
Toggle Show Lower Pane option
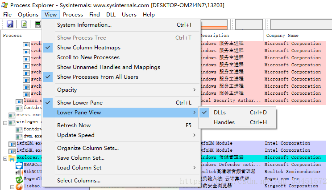(x=121, y=103)
